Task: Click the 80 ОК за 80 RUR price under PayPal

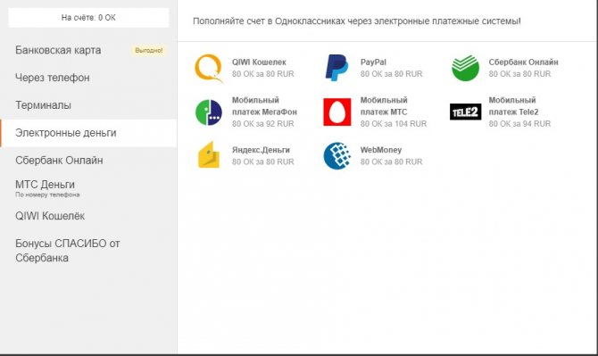Action: 391,74
